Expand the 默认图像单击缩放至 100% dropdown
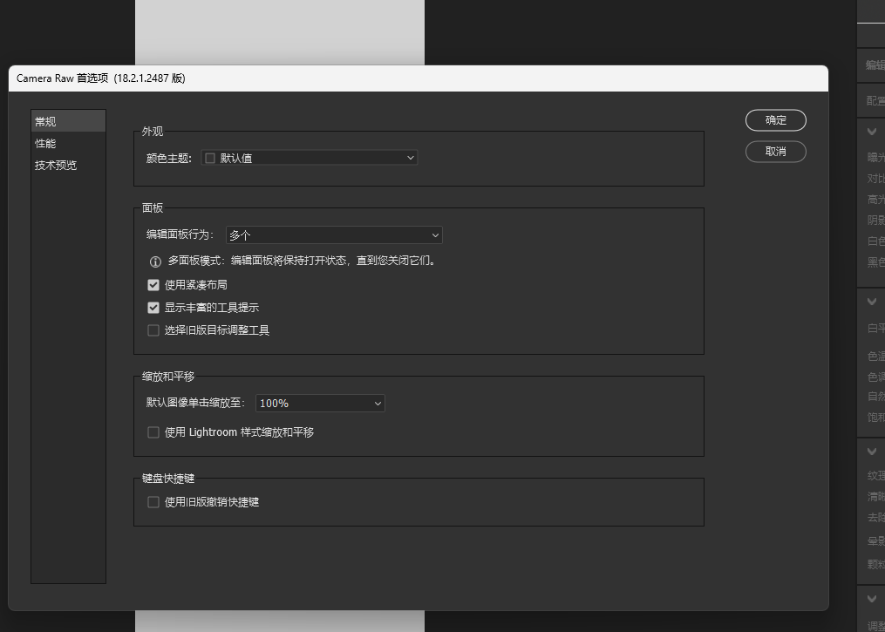Viewport: 885px width, 632px height. [320, 404]
